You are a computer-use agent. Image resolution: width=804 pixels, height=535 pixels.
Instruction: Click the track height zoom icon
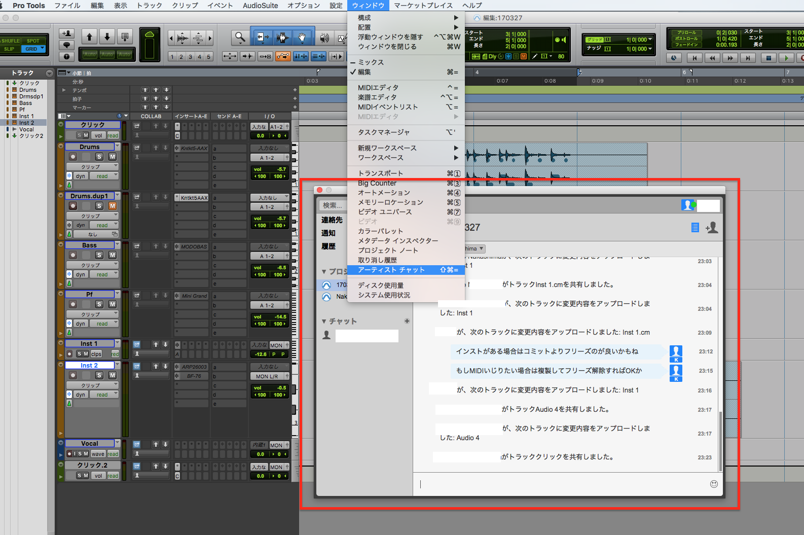(x=198, y=38)
